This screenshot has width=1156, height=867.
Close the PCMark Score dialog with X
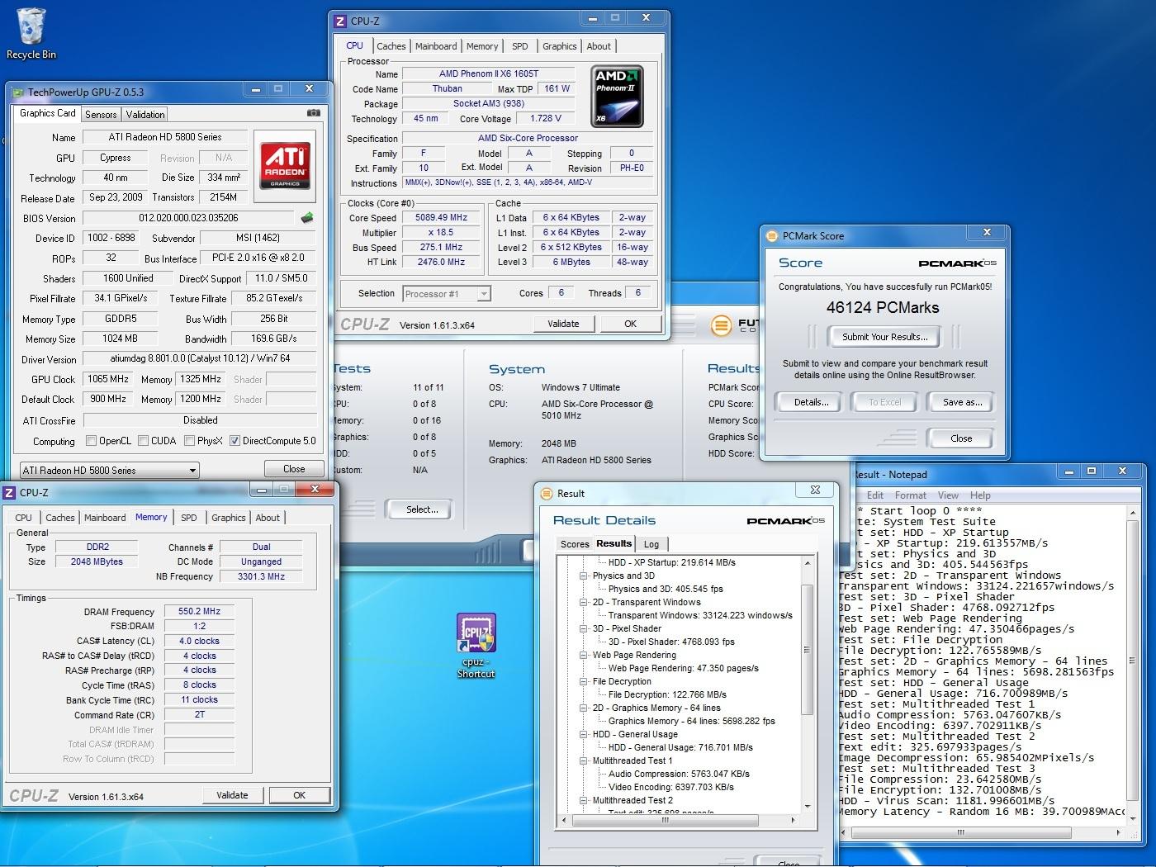(986, 233)
